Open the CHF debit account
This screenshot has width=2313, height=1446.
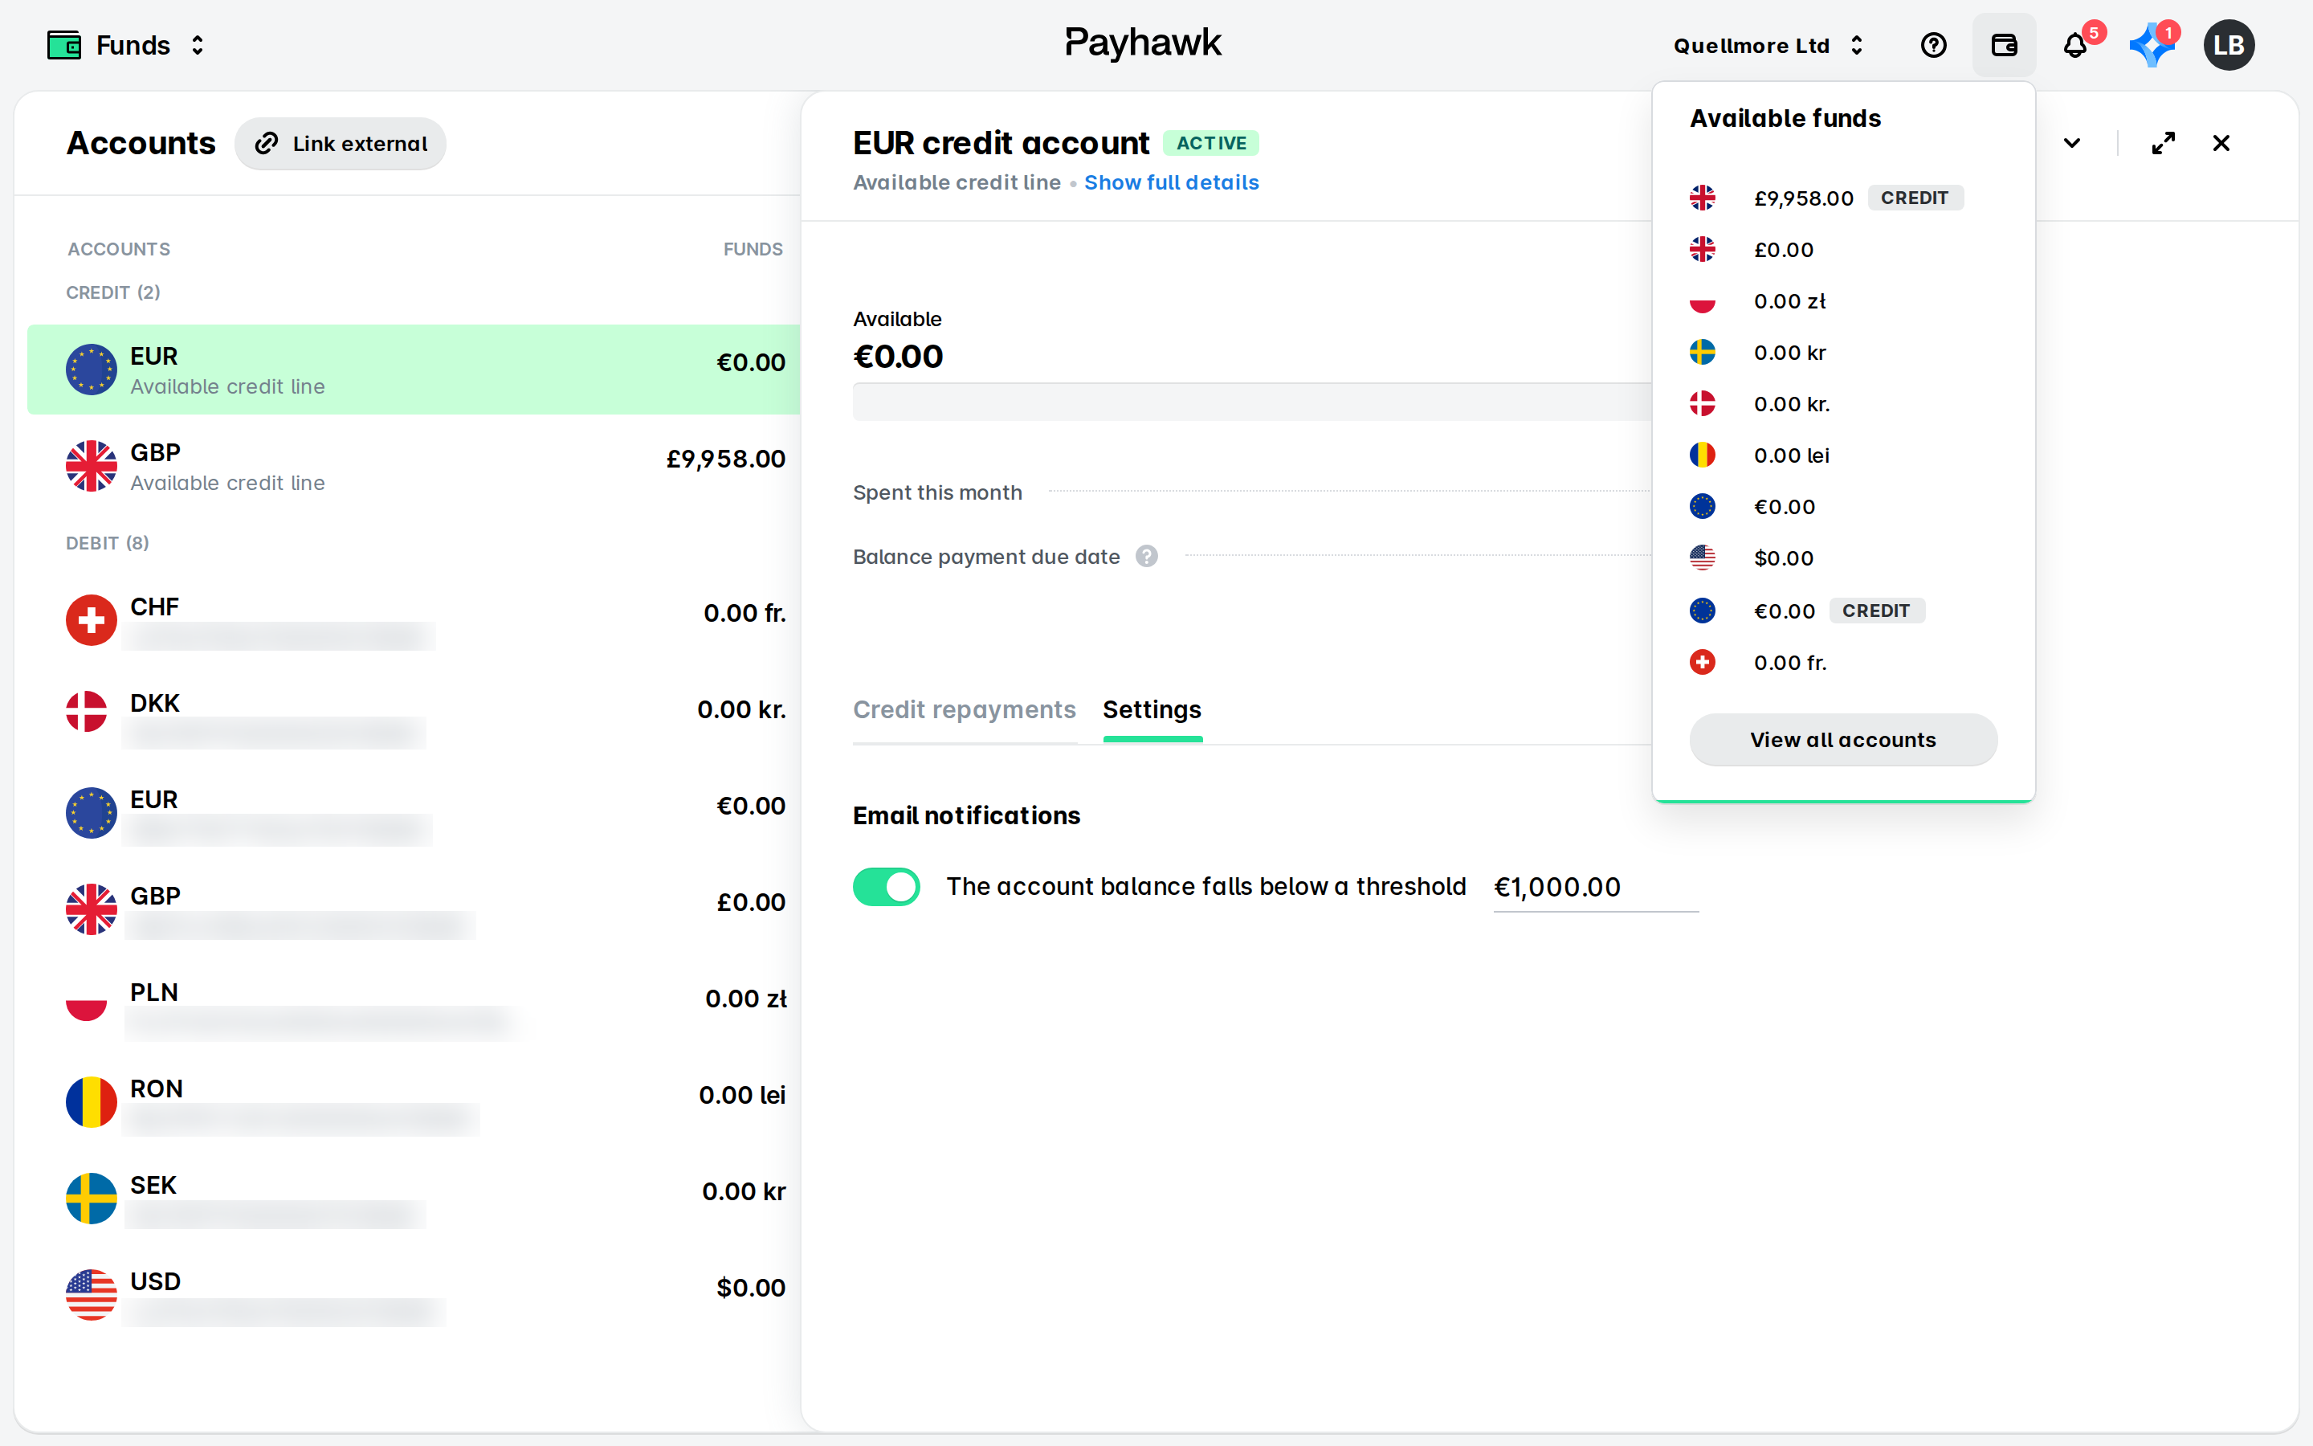pos(414,621)
